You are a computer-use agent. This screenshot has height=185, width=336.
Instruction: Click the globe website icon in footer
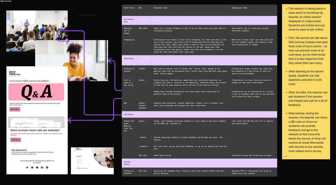42,168
